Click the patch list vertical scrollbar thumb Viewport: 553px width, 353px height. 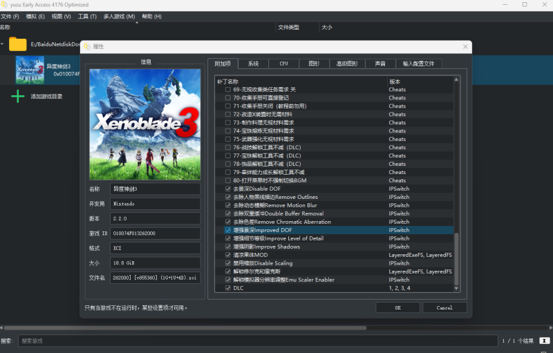[456, 259]
